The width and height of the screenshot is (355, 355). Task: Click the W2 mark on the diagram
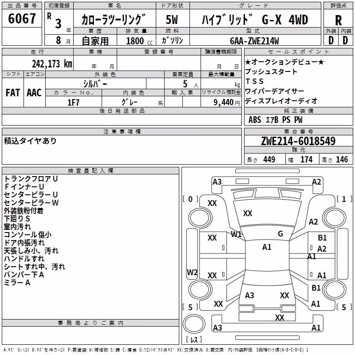pos(192,272)
